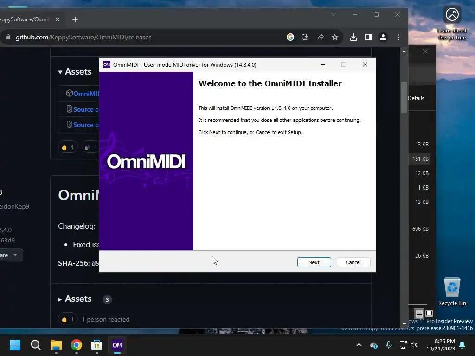Click the install app icon in address bar
Image resolution: width=475 pixels, height=356 pixels.
tap(305, 37)
